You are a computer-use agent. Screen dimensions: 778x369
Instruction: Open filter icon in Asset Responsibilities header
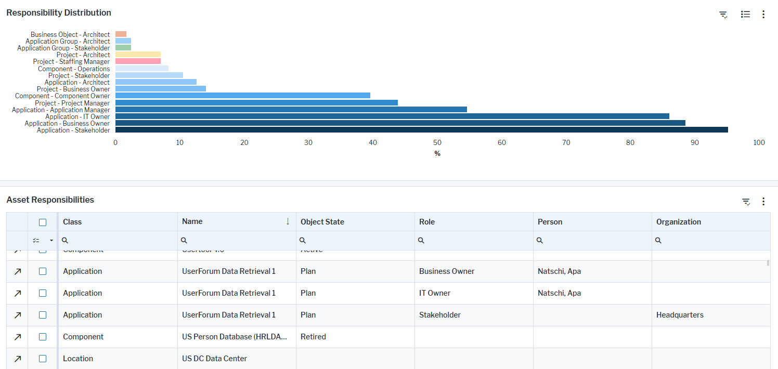click(x=746, y=202)
